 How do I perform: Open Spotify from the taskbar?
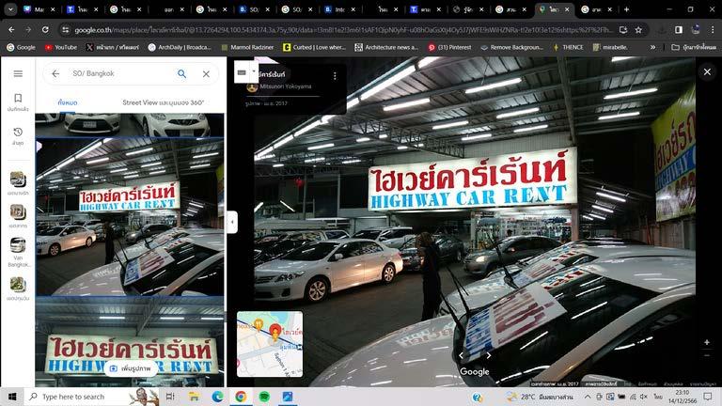tap(264, 397)
